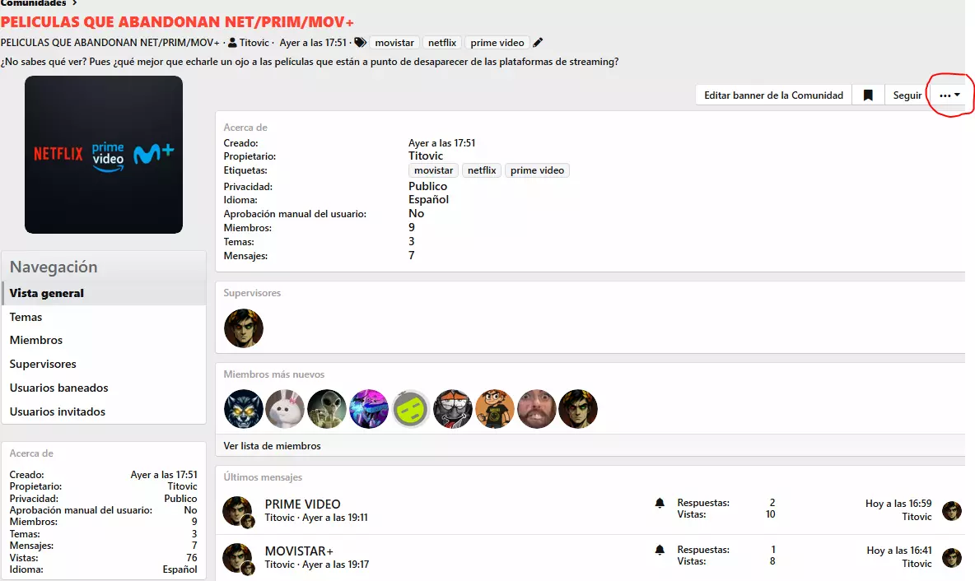
Task: Click the Titovic author link in header
Action: (x=254, y=43)
